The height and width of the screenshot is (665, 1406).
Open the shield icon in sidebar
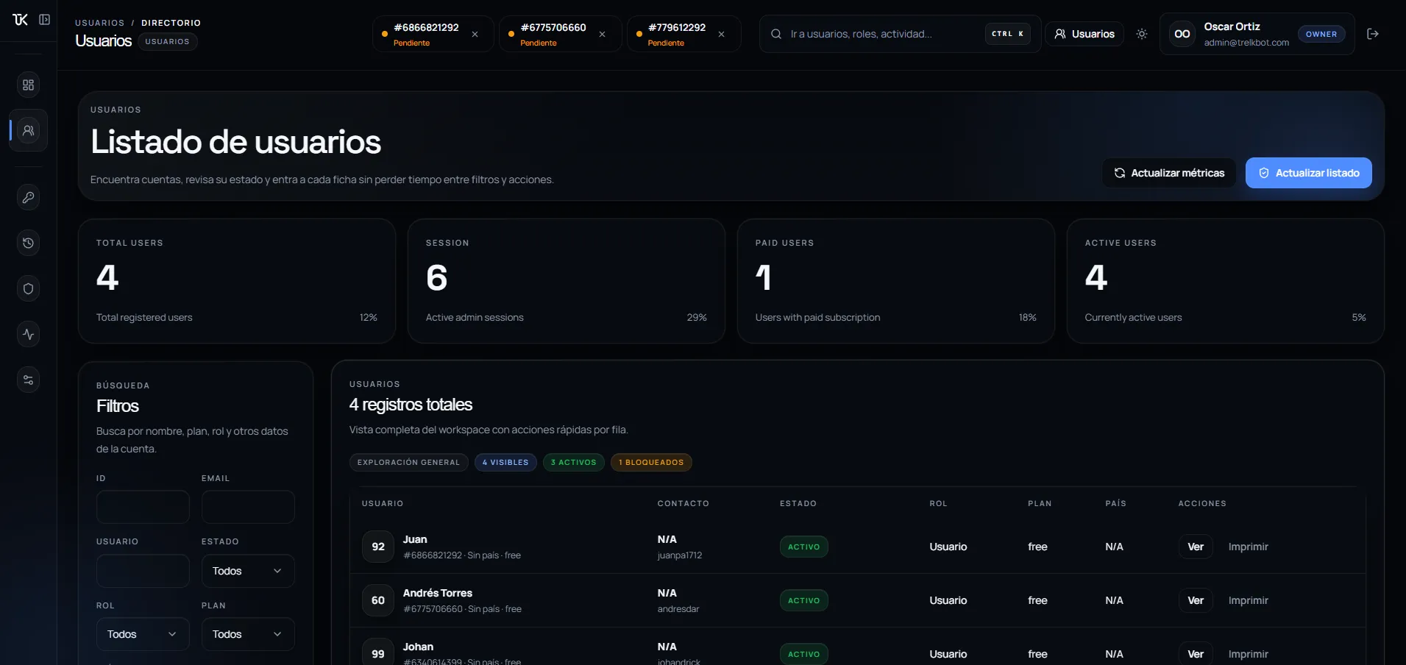[x=28, y=288]
